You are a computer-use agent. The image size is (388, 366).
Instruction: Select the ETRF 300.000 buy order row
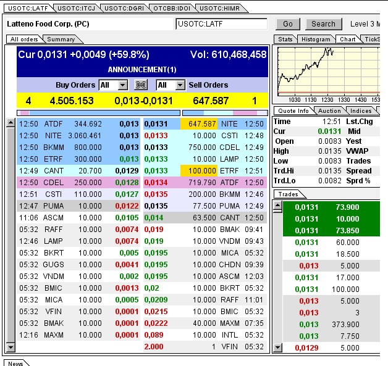[x=78, y=159]
